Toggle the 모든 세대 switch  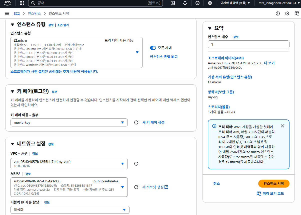(x=153, y=48)
